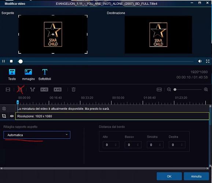Click the right scroll arrow of horizontal scrollbar
The height and width of the screenshot is (183, 212).
click(x=208, y=168)
